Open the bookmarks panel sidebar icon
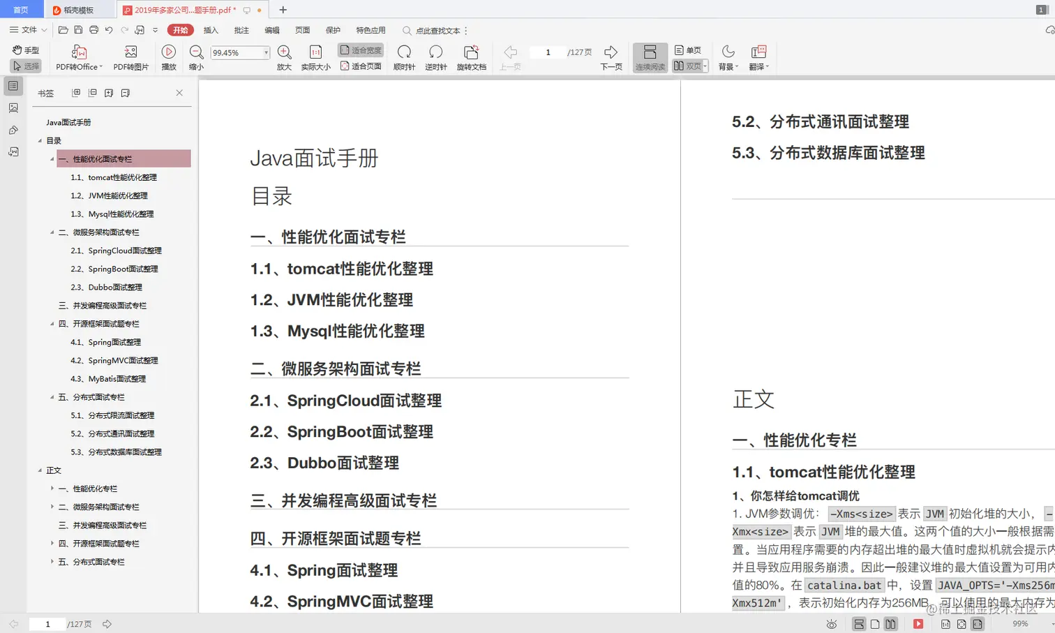The width and height of the screenshot is (1055, 633). point(13,86)
